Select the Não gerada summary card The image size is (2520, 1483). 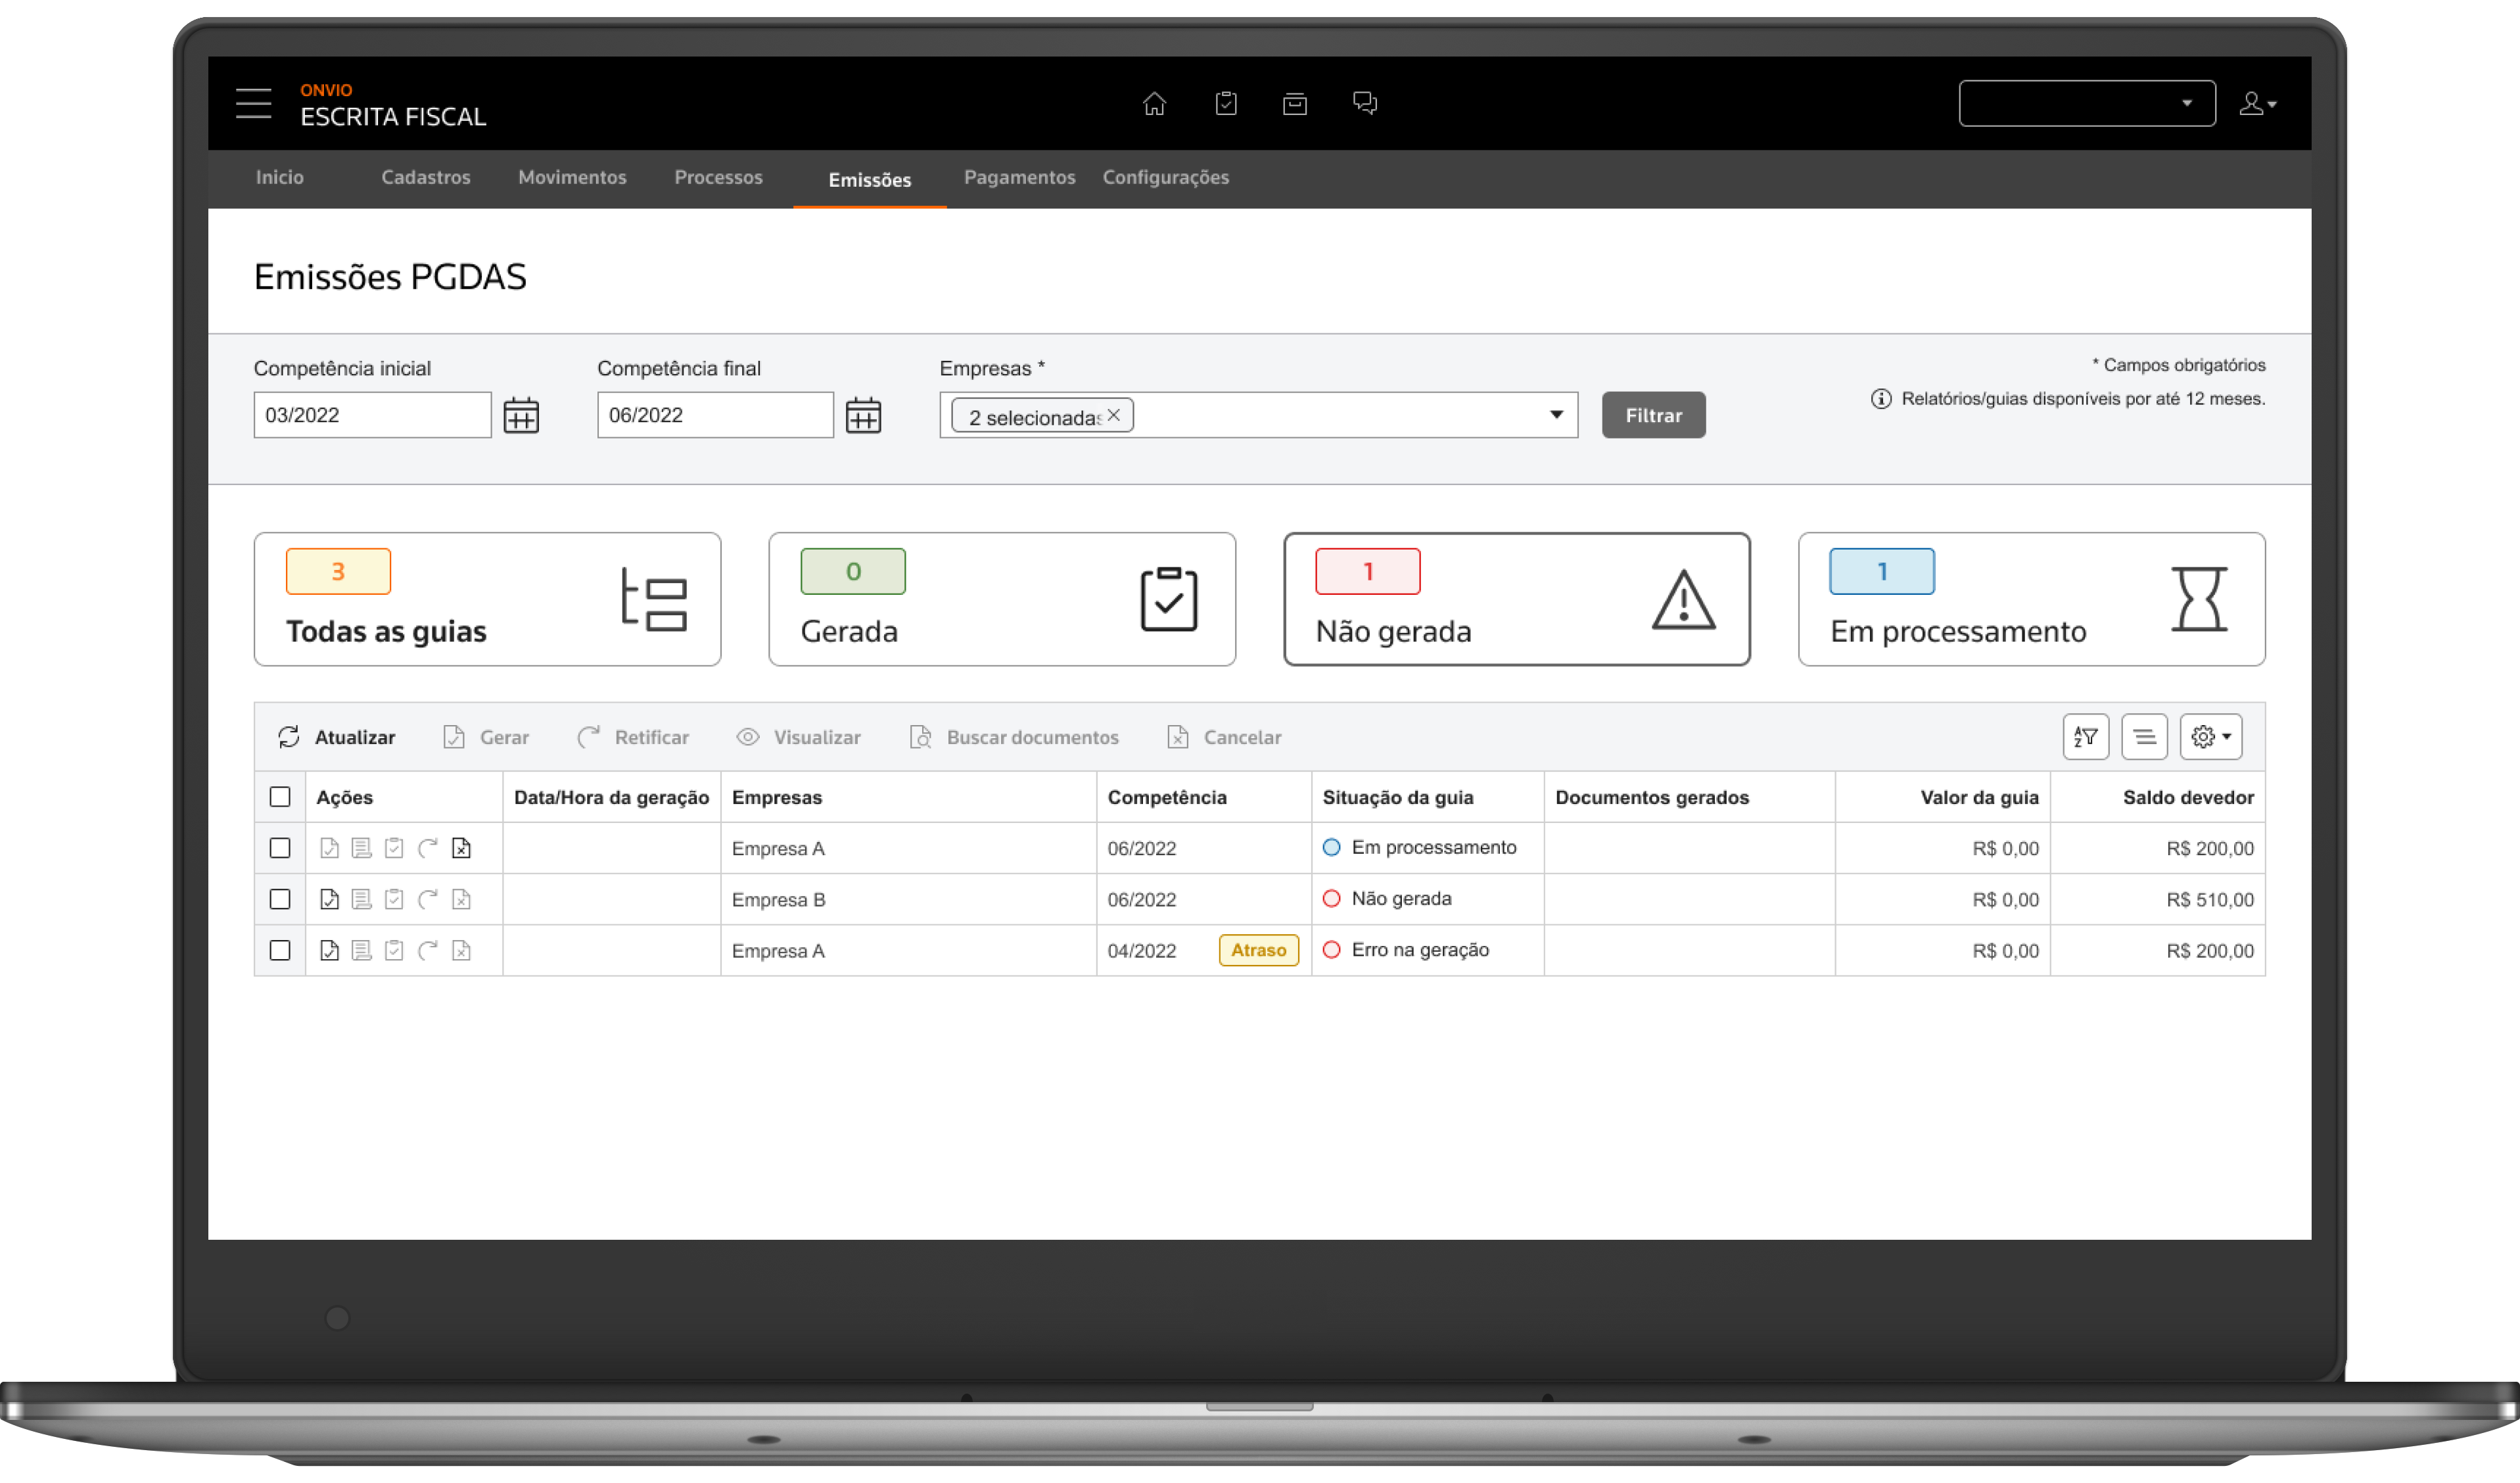[1516, 599]
